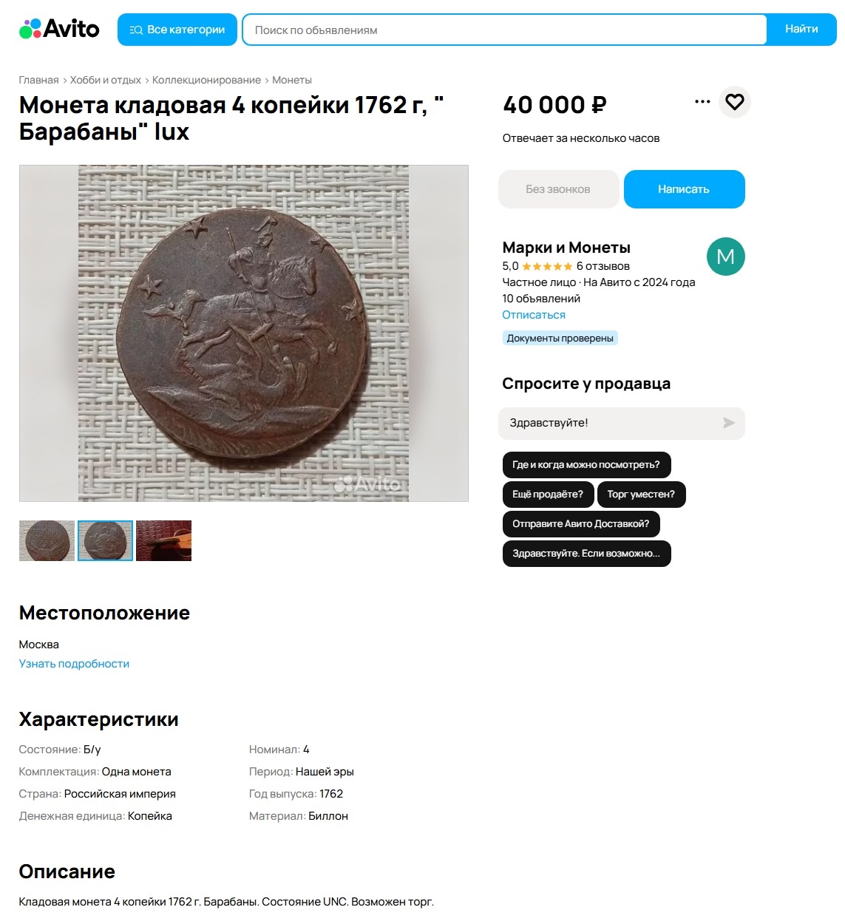Click the five-star seller rating
The image size is (845, 924).
pyautogui.click(x=547, y=266)
